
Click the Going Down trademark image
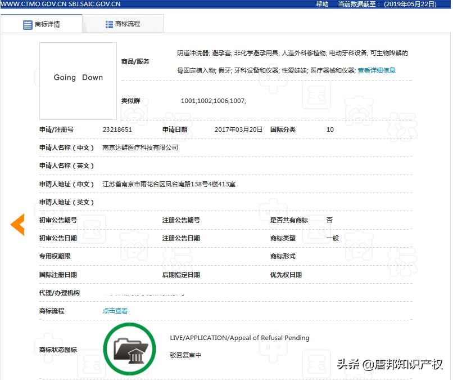(x=78, y=78)
